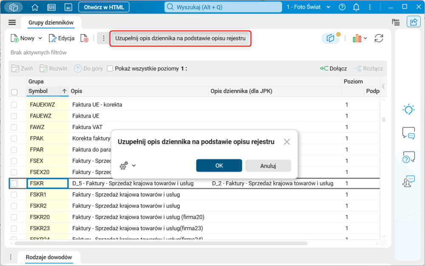Check the 'Pokaż wszystkie poziomy' box
The image size is (425, 266).
pos(110,69)
